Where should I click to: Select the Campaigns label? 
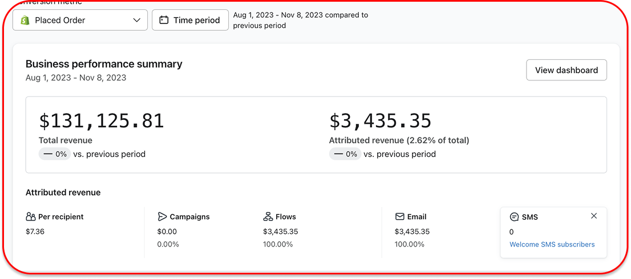189,217
